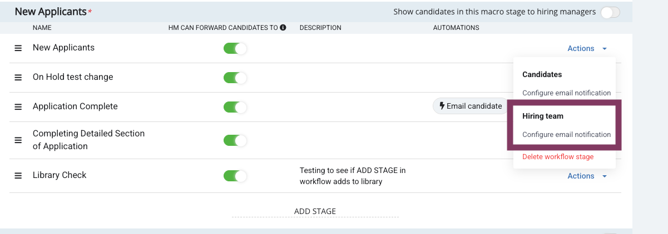
Task: Click info icon next to HM Can Forward header
Action: tap(283, 28)
